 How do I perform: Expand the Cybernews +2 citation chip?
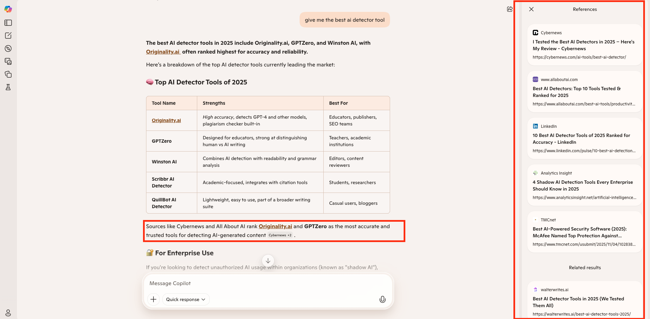(x=280, y=235)
